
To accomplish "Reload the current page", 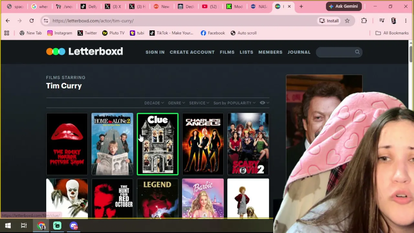I will pyautogui.click(x=32, y=21).
